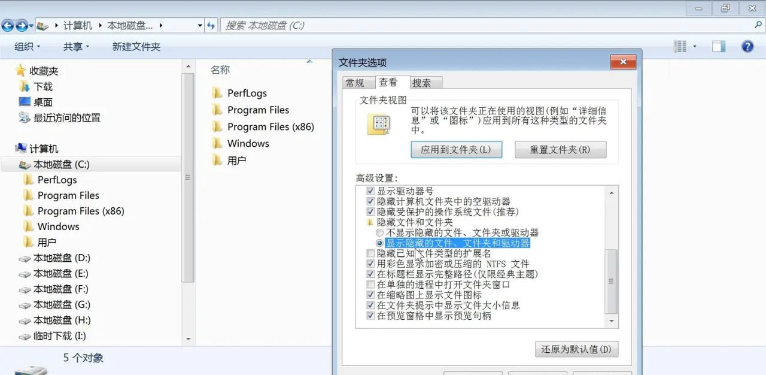This screenshot has height=375, width=766.
Task: Open view options dropdown arrow
Action: click(695, 46)
